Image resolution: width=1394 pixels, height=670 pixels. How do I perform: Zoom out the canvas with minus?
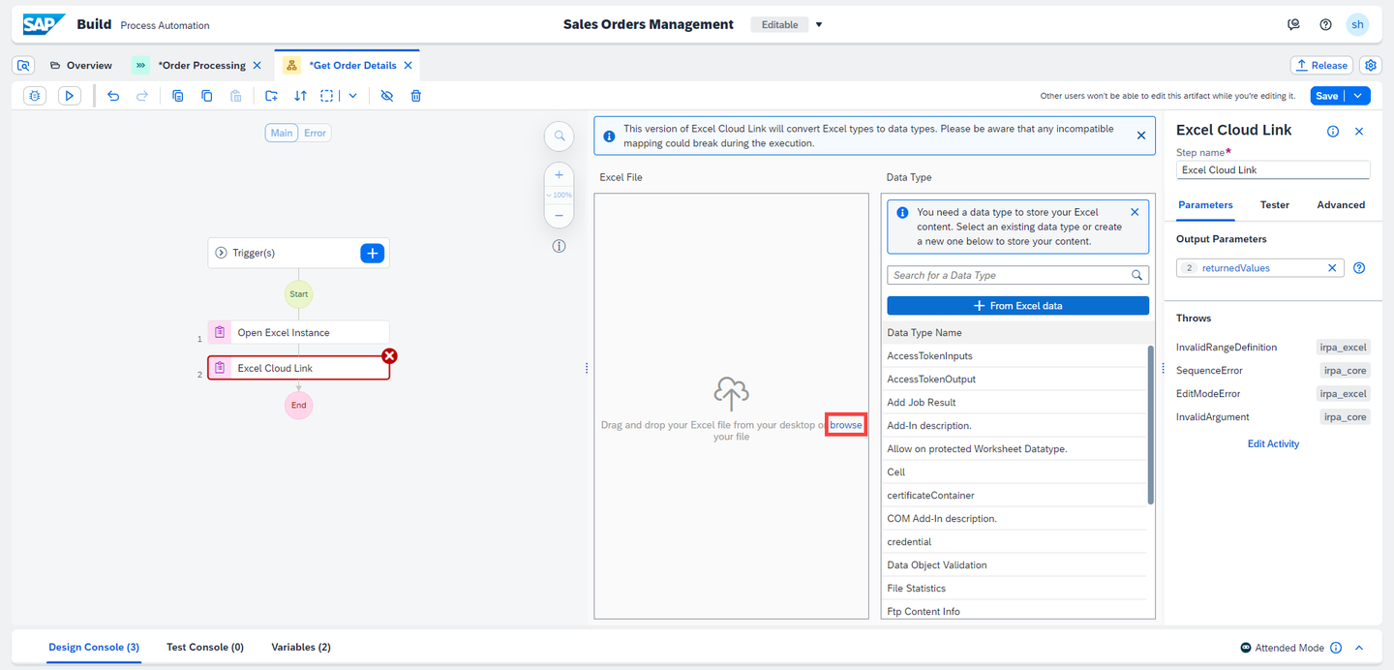pyautogui.click(x=560, y=215)
